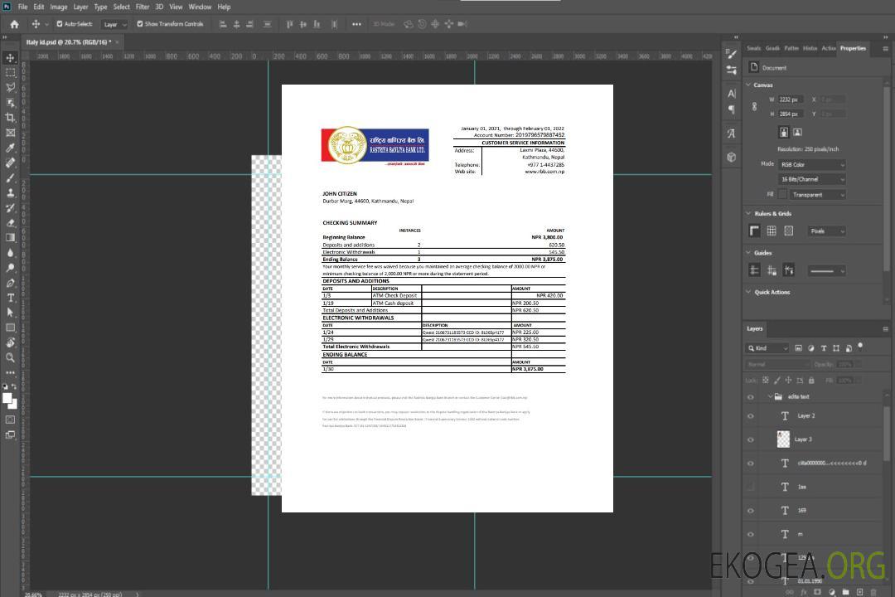Collapse the 'edite text' layer group
The height and width of the screenshot is (597, 895).
pyautogui.click(x=767, y=397)
